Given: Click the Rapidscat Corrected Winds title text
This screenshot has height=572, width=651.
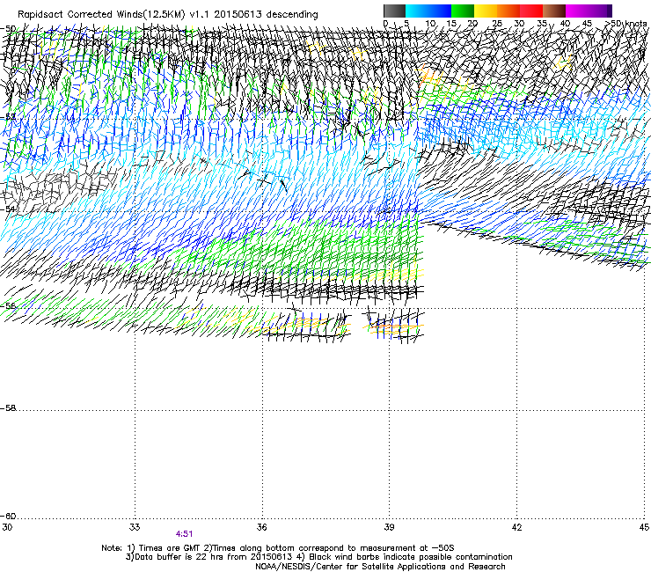Looking at the screenshot, I should pyautogui.click(x=168, y=15).
